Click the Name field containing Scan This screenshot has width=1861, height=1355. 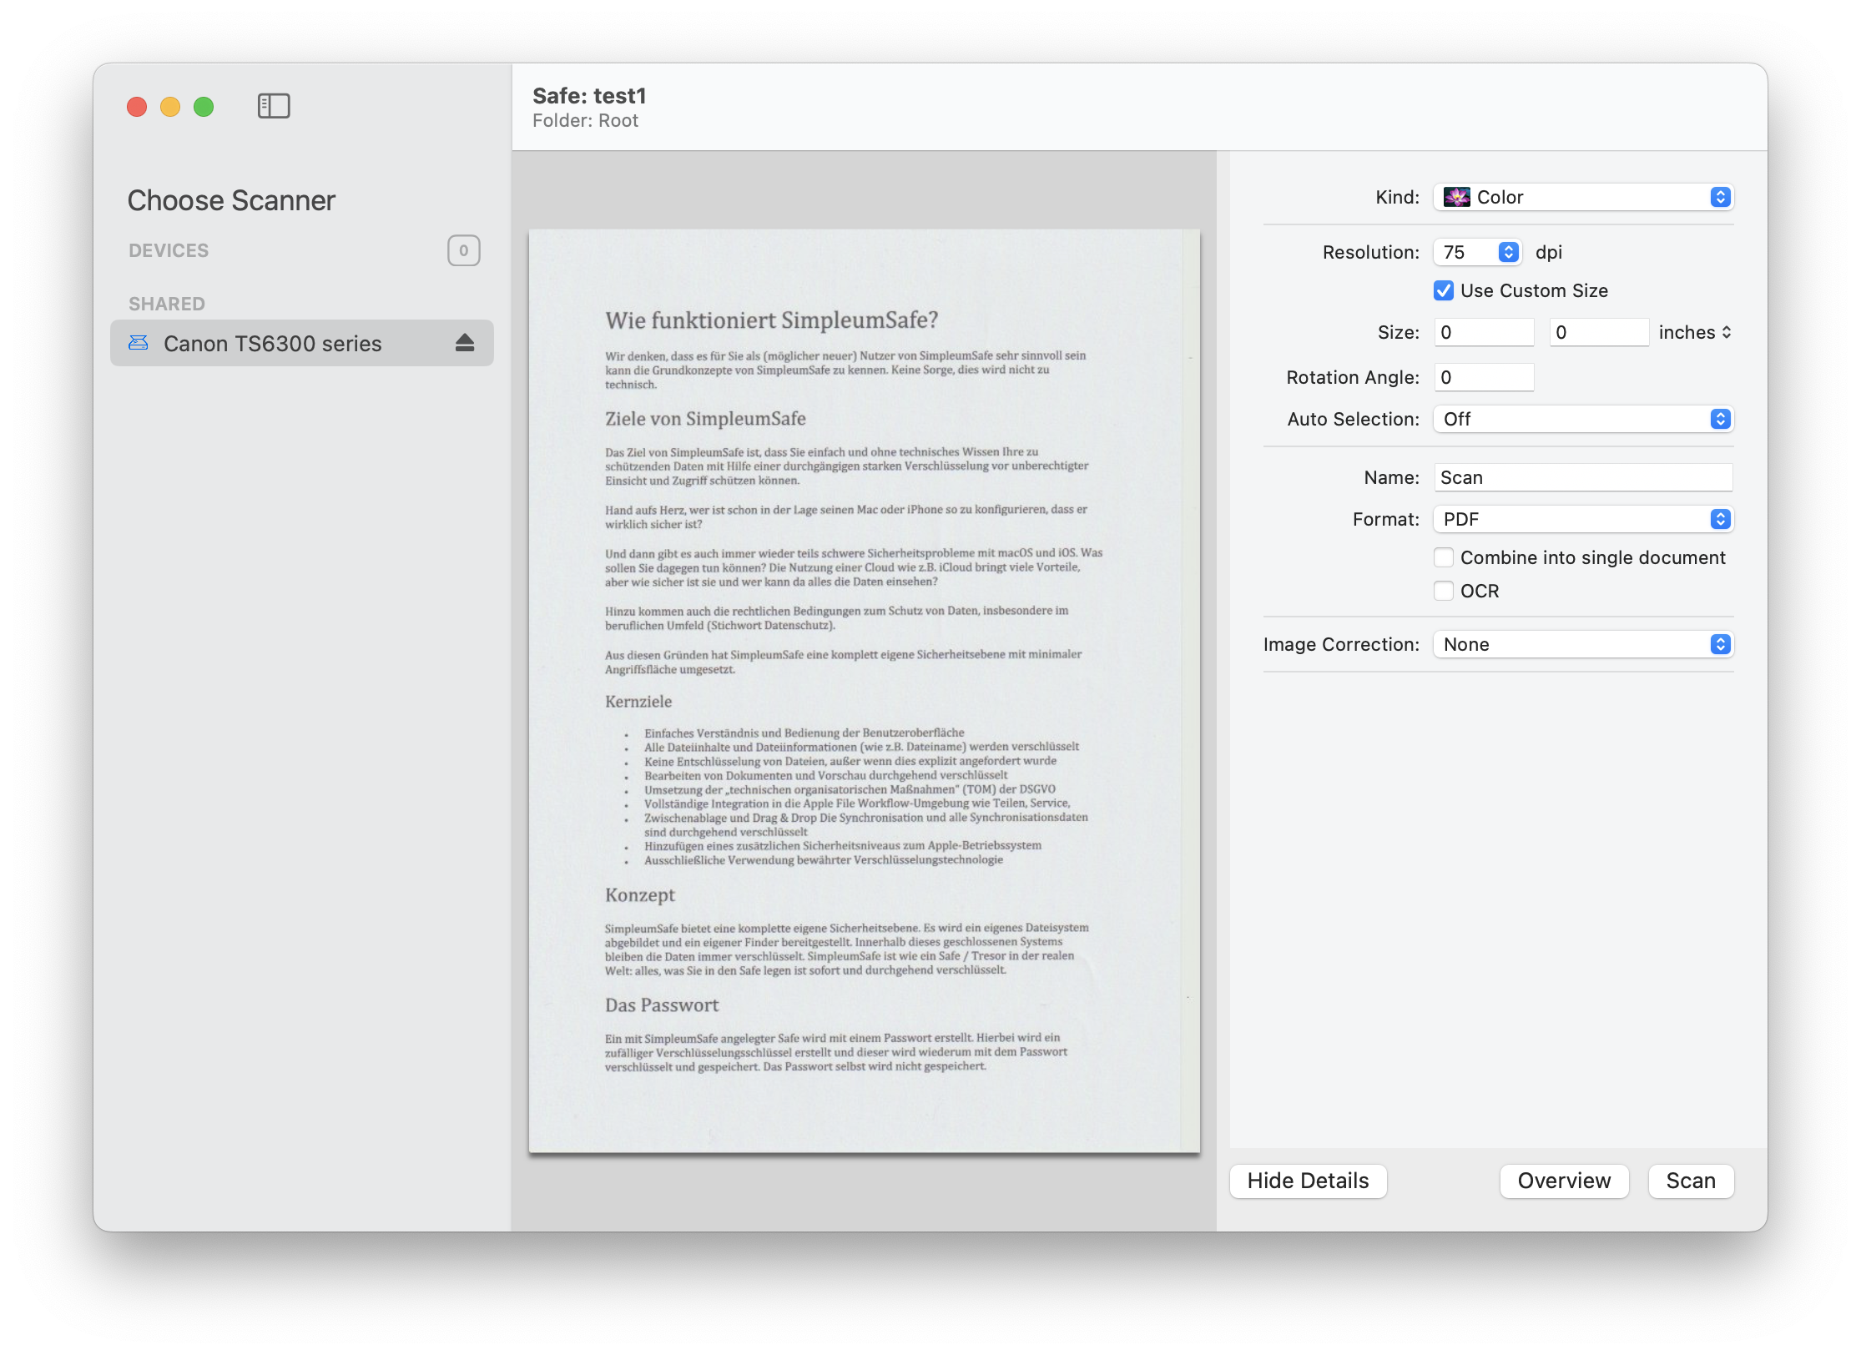click(x=1583, y=477)
